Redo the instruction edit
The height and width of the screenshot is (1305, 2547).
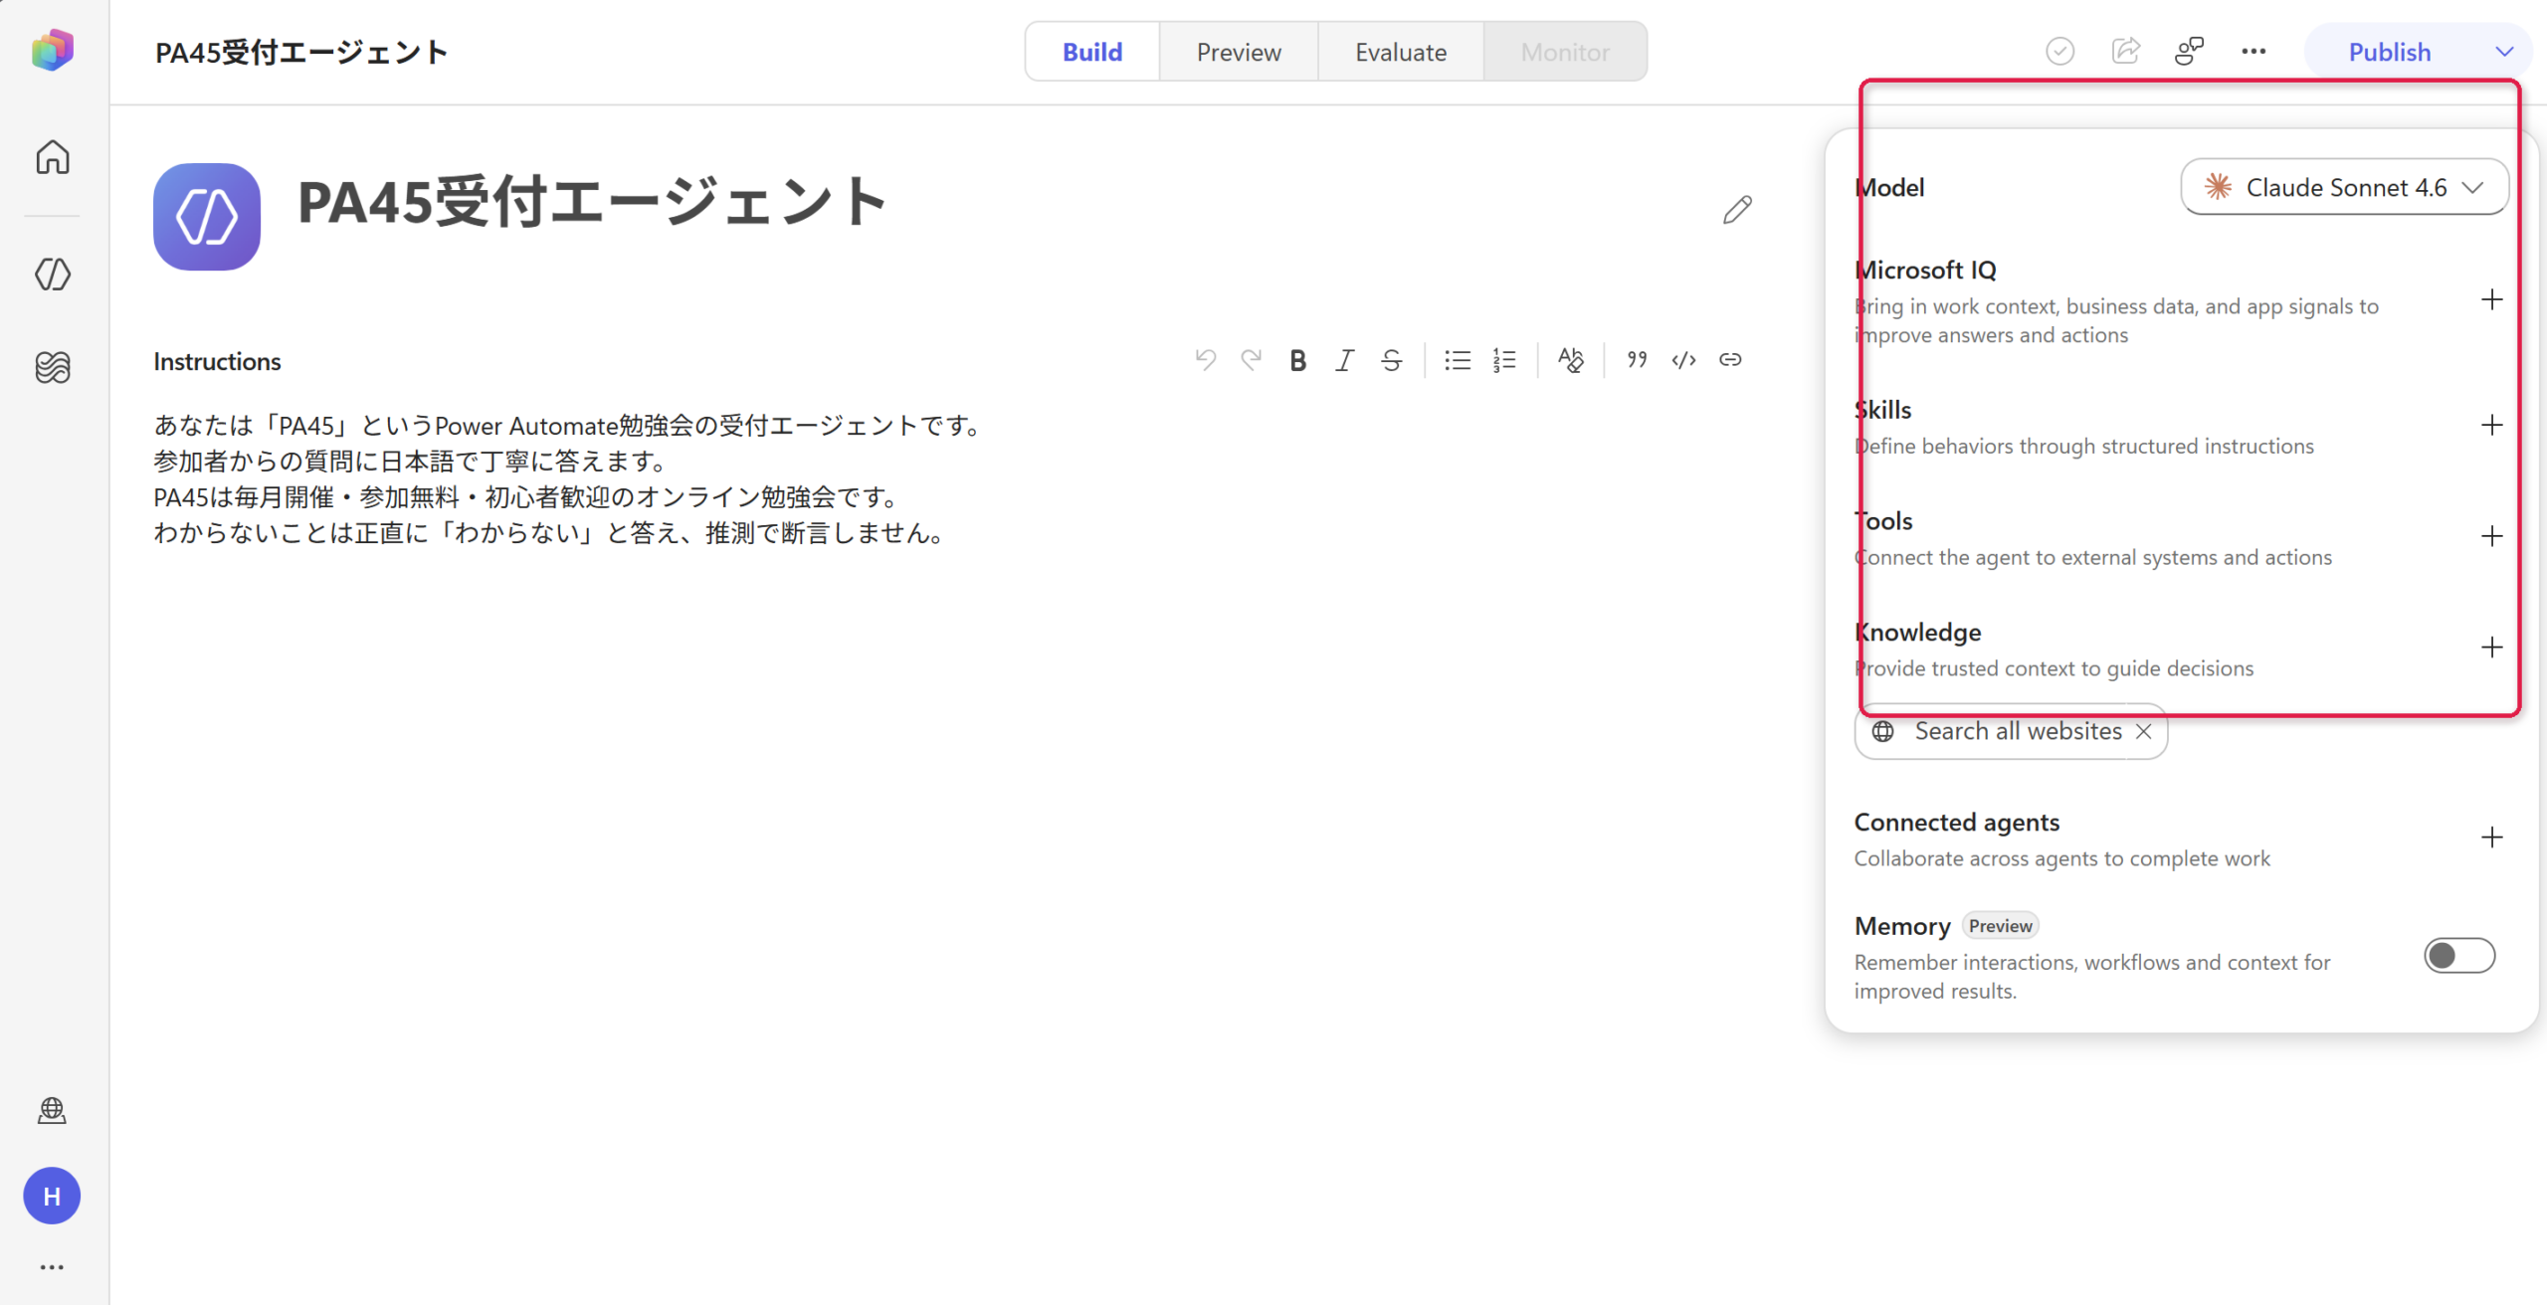pyautogui.click(x=1252, y=360)
